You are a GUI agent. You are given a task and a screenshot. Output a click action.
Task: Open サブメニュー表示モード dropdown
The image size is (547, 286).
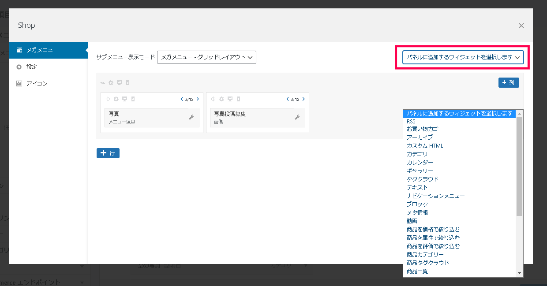click(x=206, y=57)
